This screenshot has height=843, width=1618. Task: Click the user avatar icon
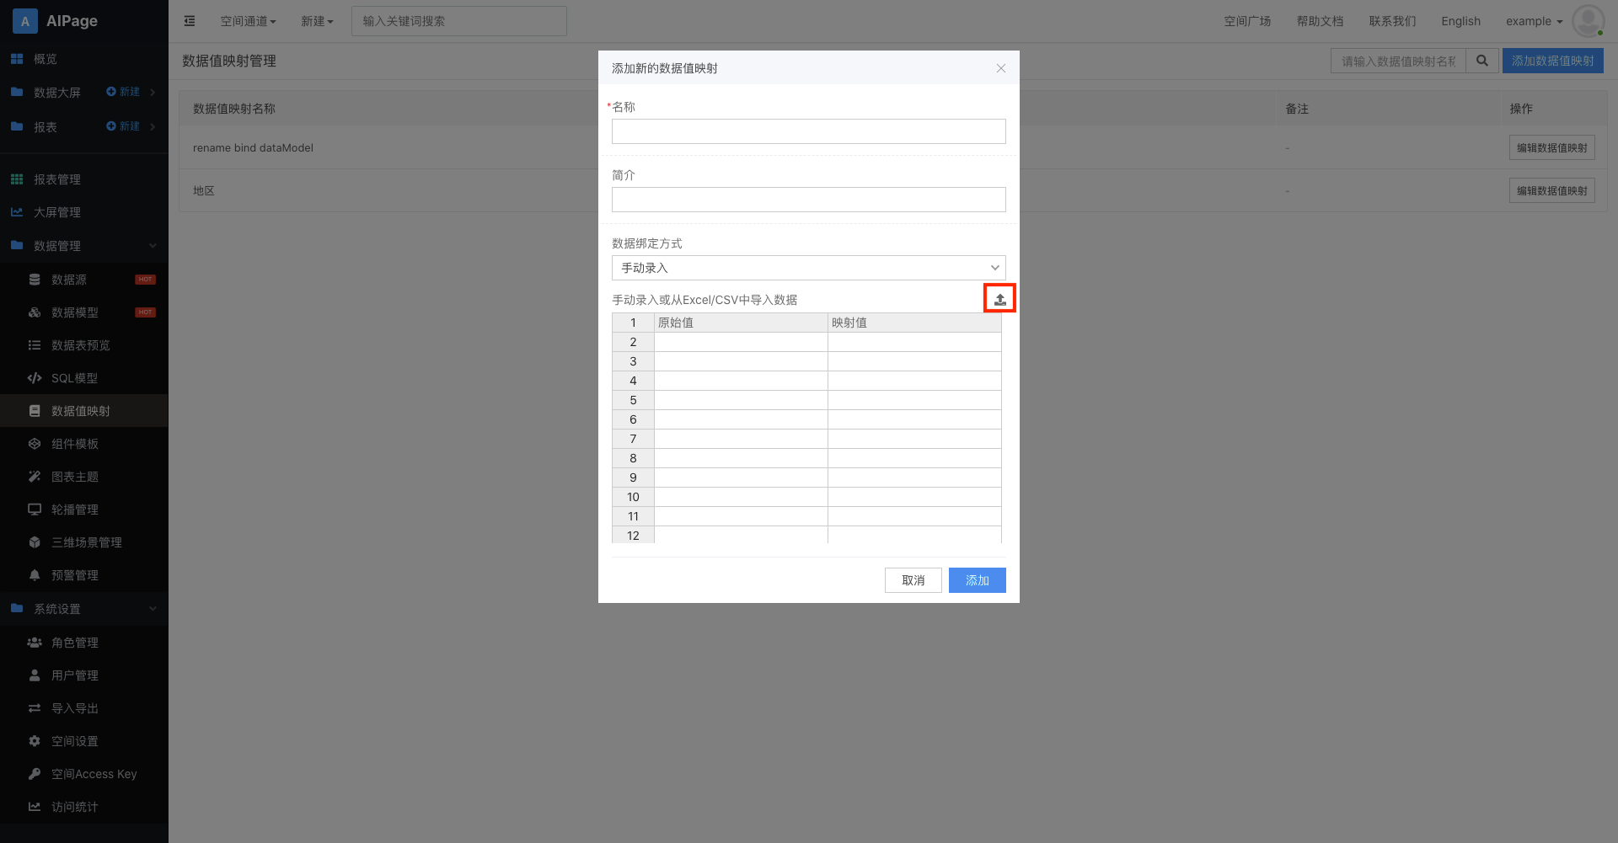[1589, 21]
